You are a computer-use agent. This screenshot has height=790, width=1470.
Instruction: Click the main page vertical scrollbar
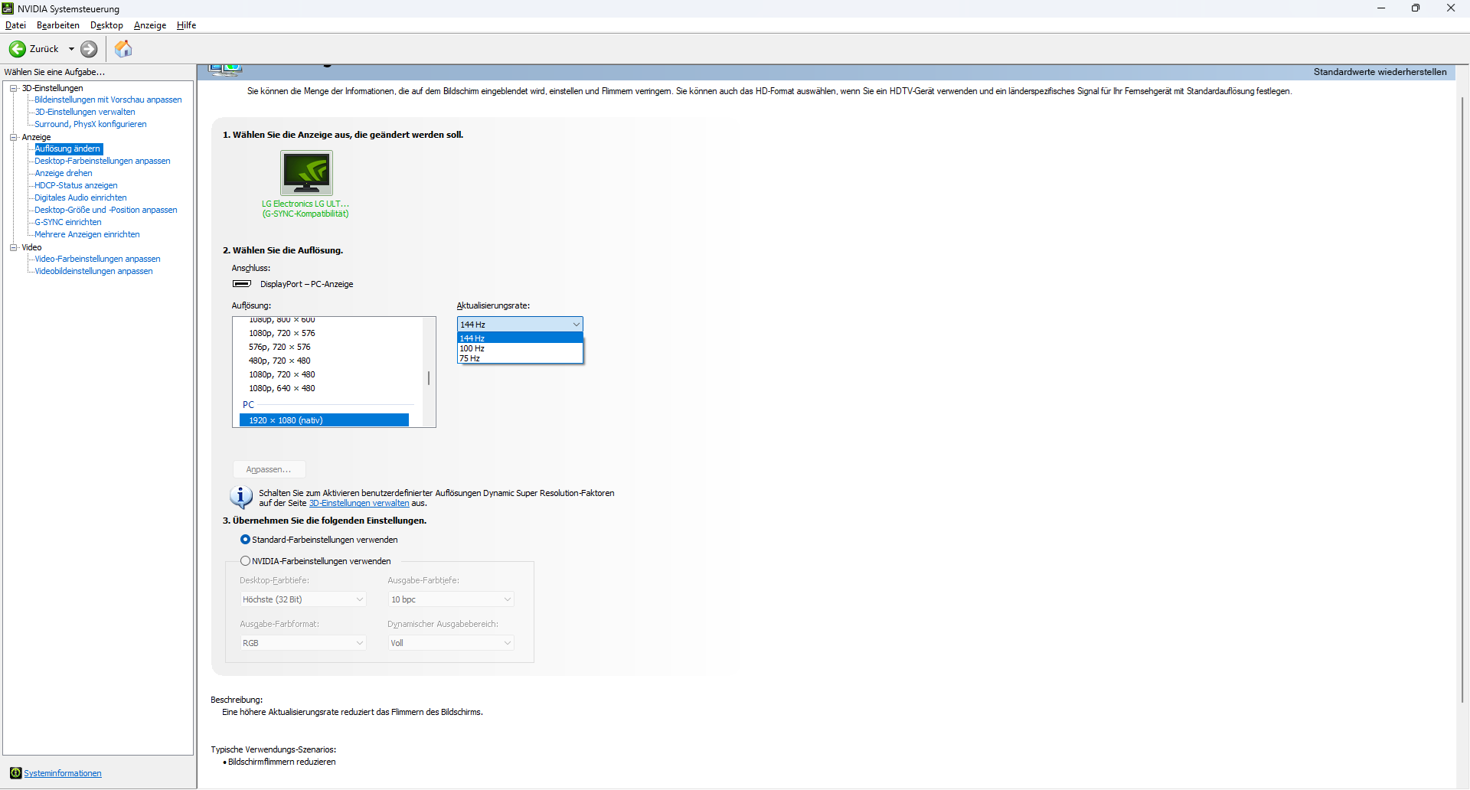click(1462, 398)
